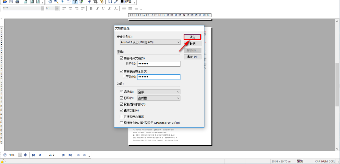Viewport: 340px width, 164px height.
Task: Select single line spacing icon
Action: pyautogui.click(x=124, y=8)
